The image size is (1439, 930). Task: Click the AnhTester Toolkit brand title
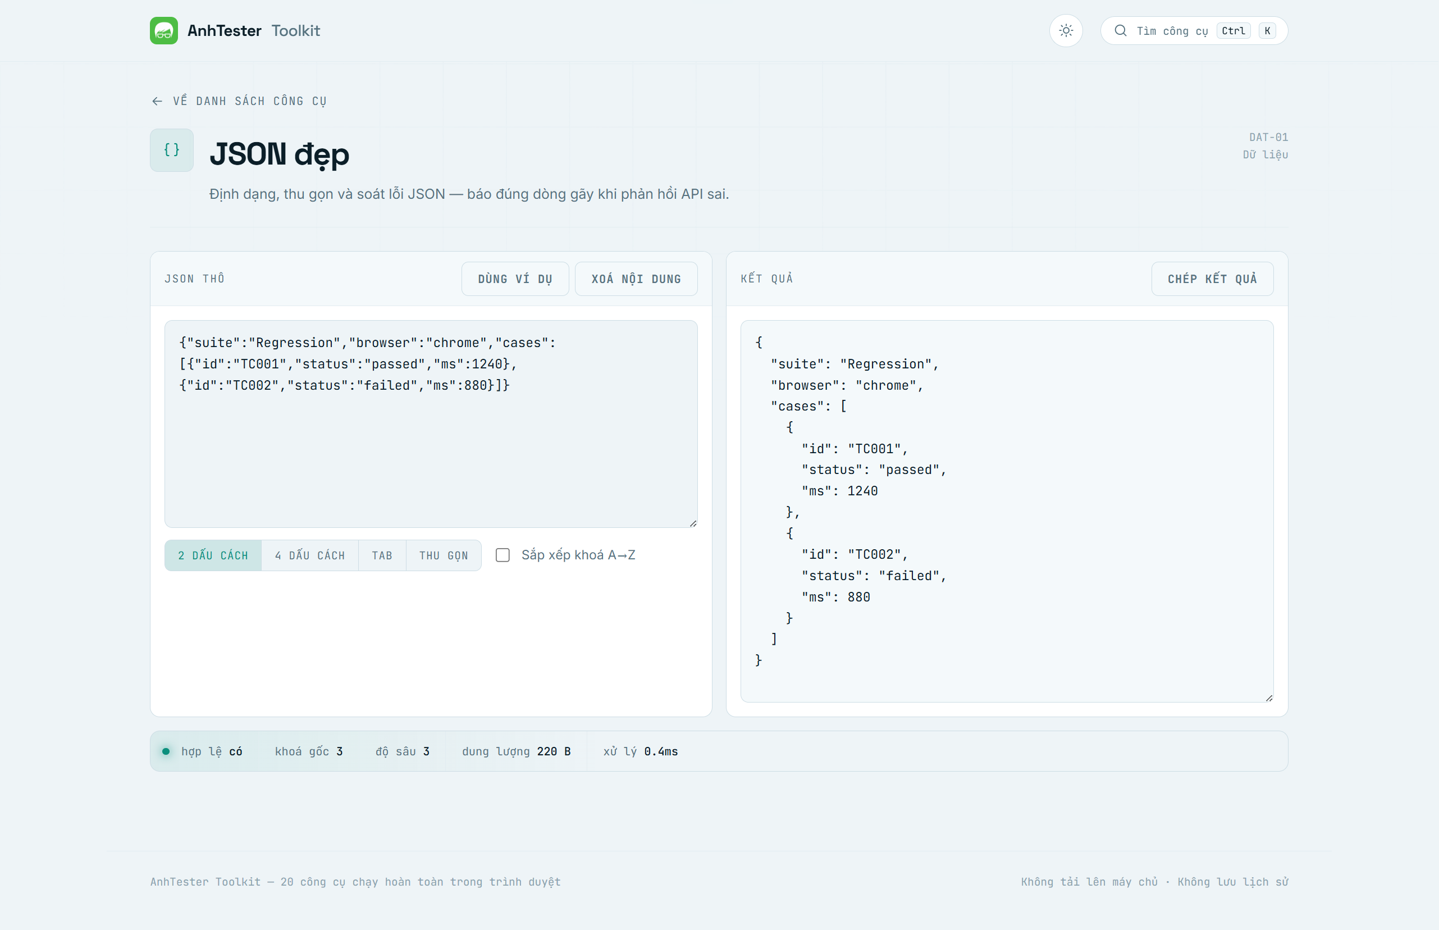254,31
